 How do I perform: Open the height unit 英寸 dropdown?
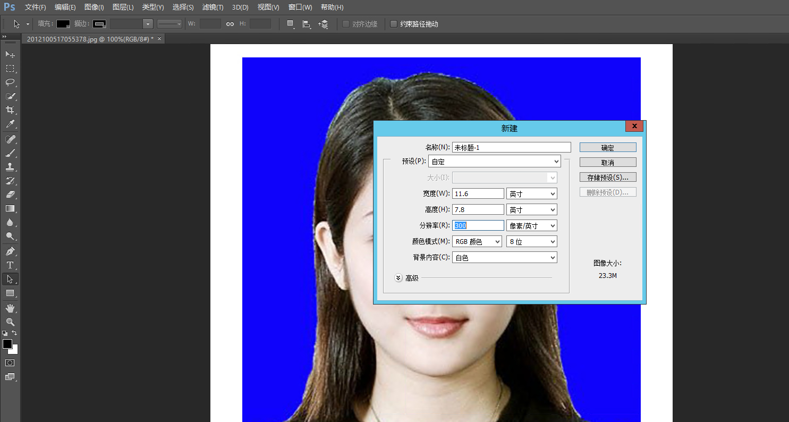(532, 210)
